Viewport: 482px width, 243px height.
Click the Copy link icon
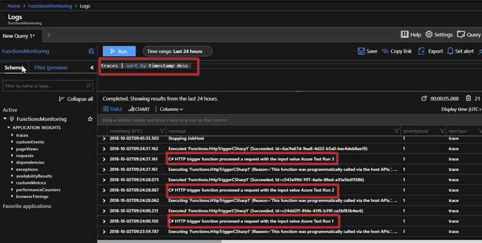(386, 51)
